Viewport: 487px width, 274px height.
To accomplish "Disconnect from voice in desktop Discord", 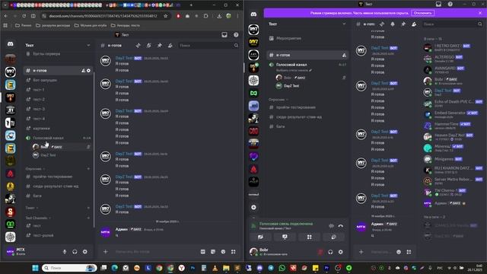I will point(341,226).
